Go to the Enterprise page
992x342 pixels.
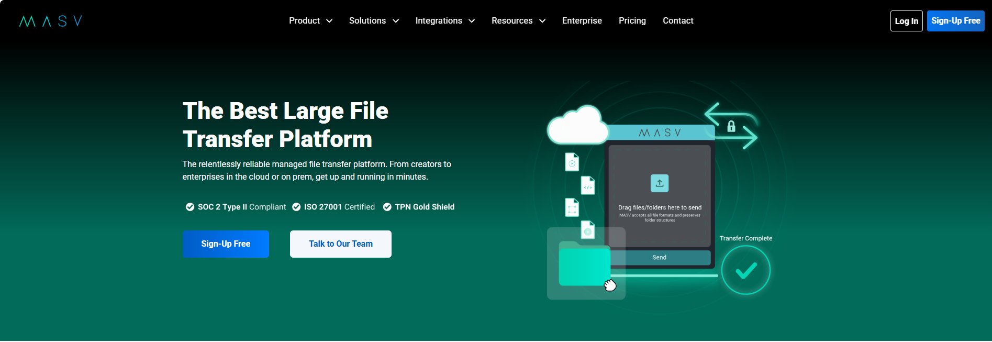click(582, 20)
